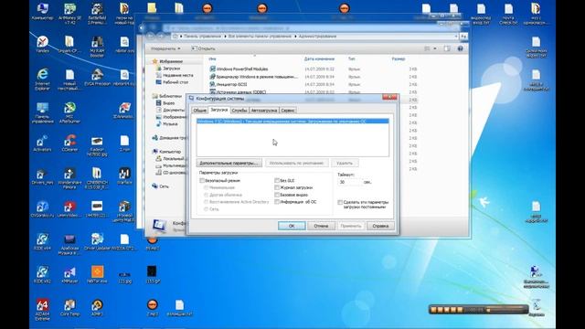Click the Дополнительные параметры button
The image size is (585, 329).
click(x=229, y=163)
